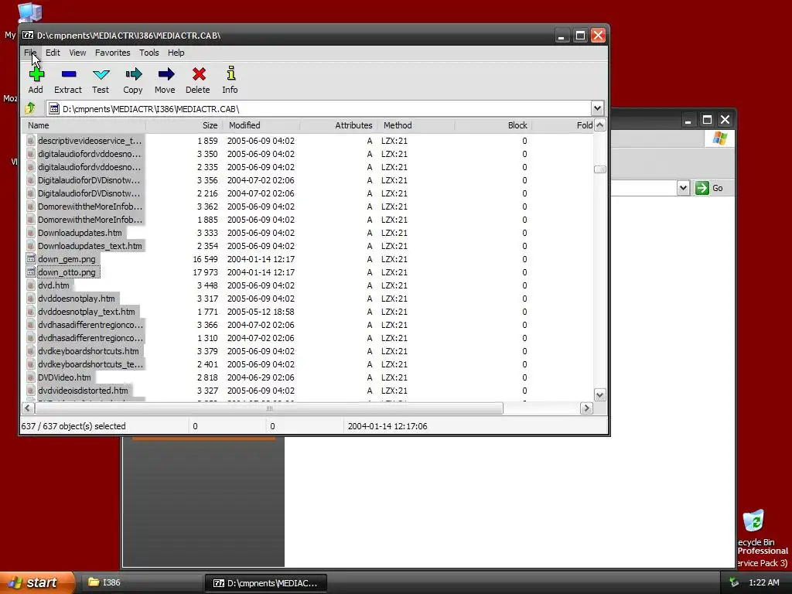Screen dimensions: 792x594
Task: Click the taskbar clock 1:22 AM
Action: [x=763, y=582]
